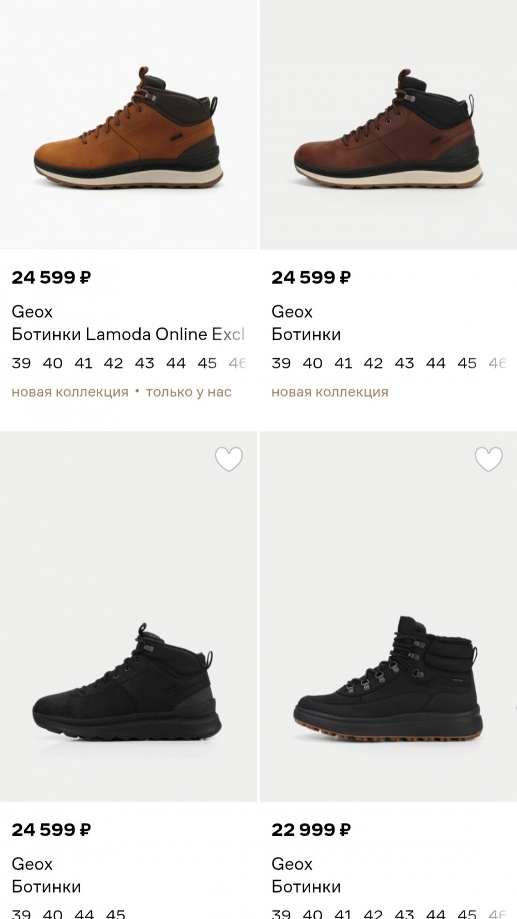Select size 41 for tan boots
The image size is (517, 919).
(x=83, y=364)
